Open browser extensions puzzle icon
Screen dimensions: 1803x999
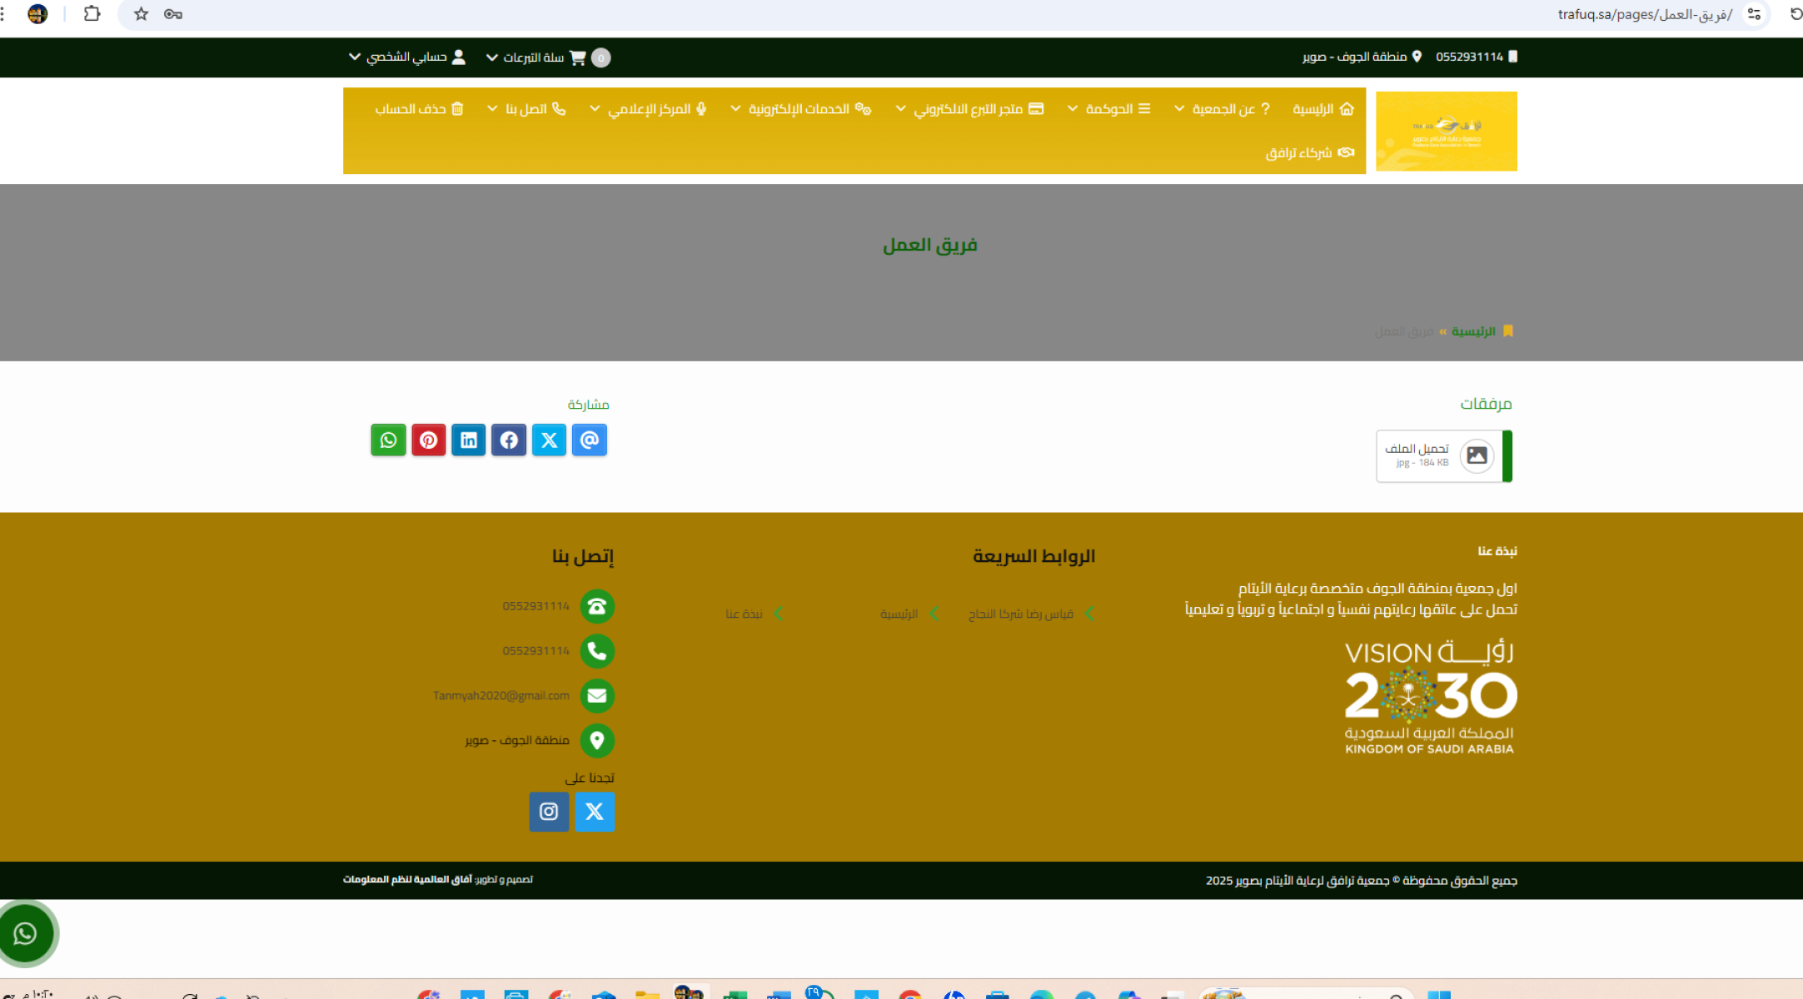[x=92, y=14]
